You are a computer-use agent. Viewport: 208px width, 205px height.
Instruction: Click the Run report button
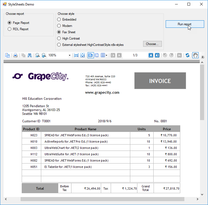(185, 24)
